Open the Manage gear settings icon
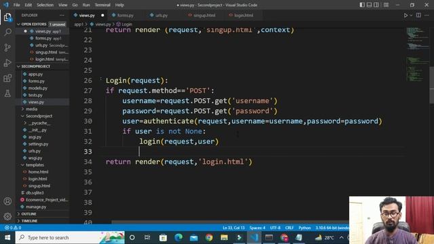The width and height of the screenshot is (434, 244). pyautogui.click(x=7, y=216)
